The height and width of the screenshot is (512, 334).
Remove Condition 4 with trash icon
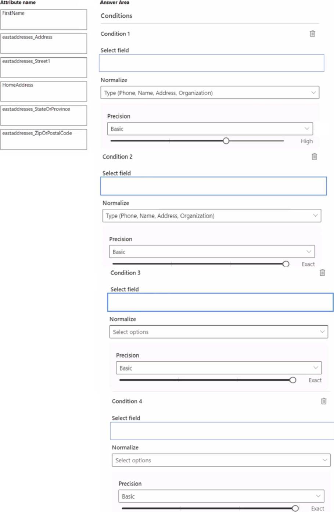click(324, 401)
